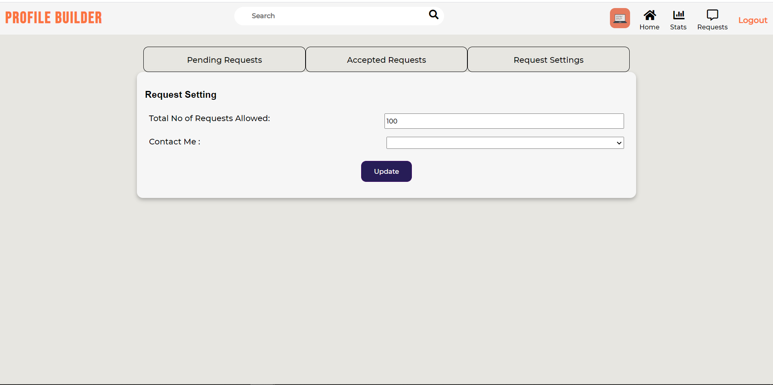Switch to the Pending Requests tab
This screenshot has width=773, height=385.
[224, 59]
